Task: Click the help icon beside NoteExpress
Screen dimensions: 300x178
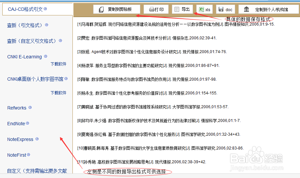Action: click(x=37, y=139)
